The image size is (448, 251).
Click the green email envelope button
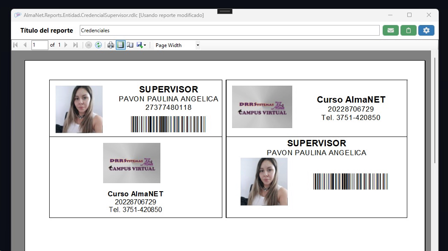[x=390, y=31]
